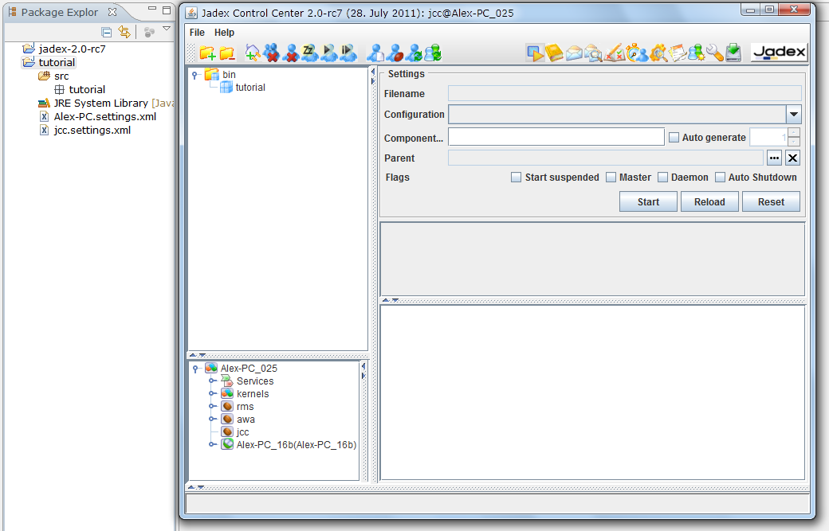Image resolution: width=829 pixels, height=531 pixels.
Task: Open the Configuration dropdown
Action: [x=794, y=114]
